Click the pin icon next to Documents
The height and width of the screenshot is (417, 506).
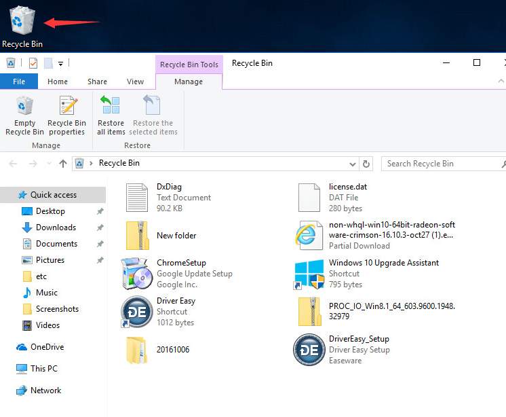point(100,244)
